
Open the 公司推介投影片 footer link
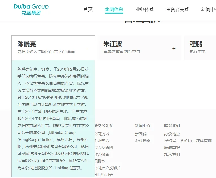pyautogui.click(x=108, y=168)
